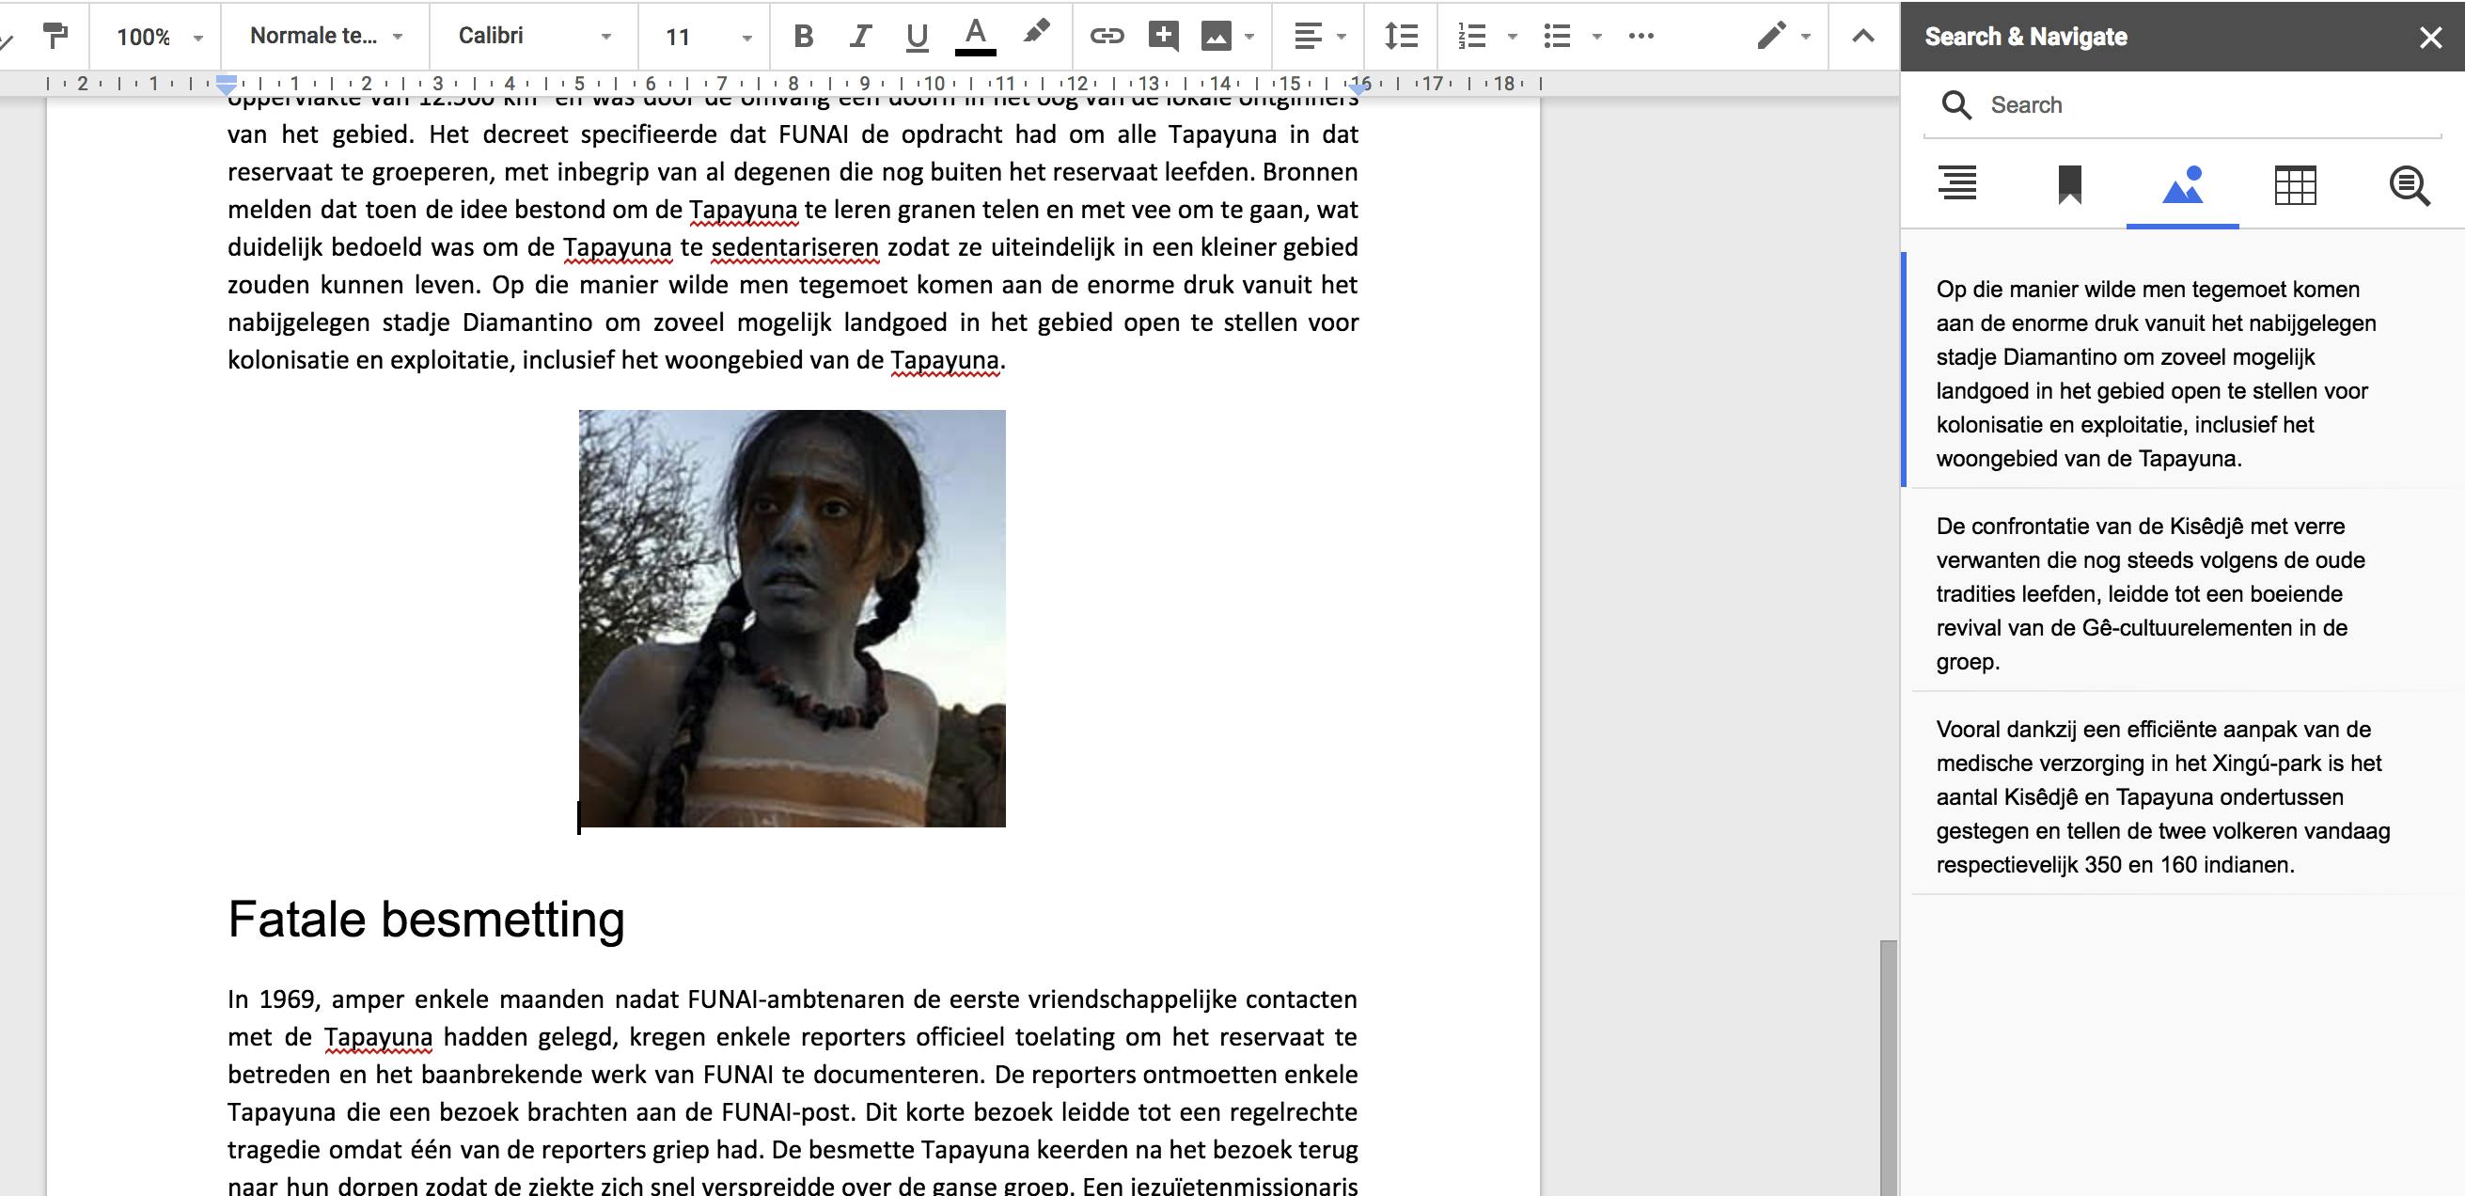2465x1196 pixels.
Task: Expand the Calibri font dropdown
Action: coord(534,37)
